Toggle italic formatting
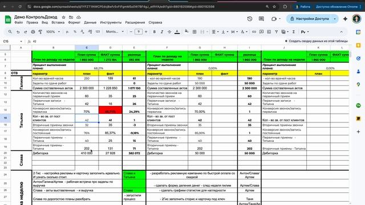 [162, 32]
